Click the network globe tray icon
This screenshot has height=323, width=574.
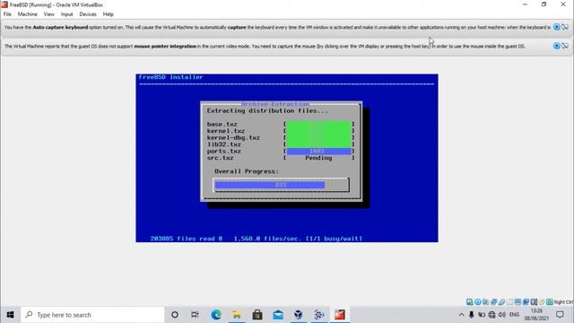[x=492, y=315]
